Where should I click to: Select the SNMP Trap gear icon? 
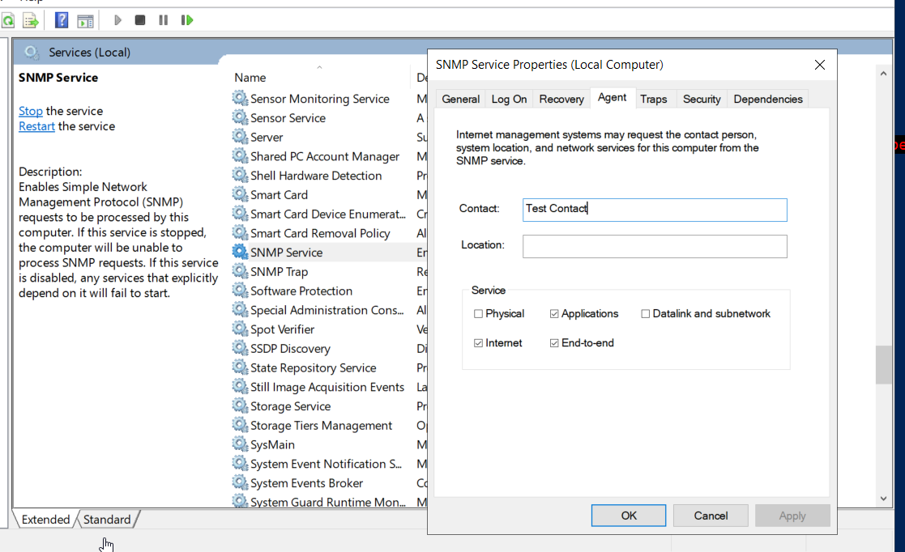tap(240, 271)
